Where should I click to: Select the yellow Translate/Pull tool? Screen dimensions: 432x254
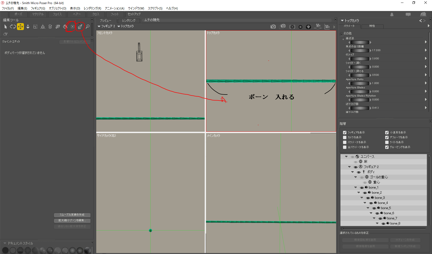pyautogui.click(x=20, y=26)
